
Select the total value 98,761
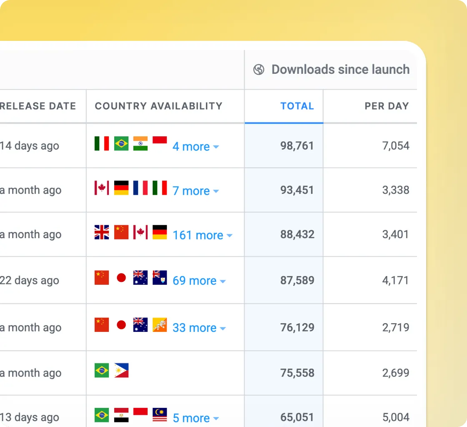(x=297, y=146)
